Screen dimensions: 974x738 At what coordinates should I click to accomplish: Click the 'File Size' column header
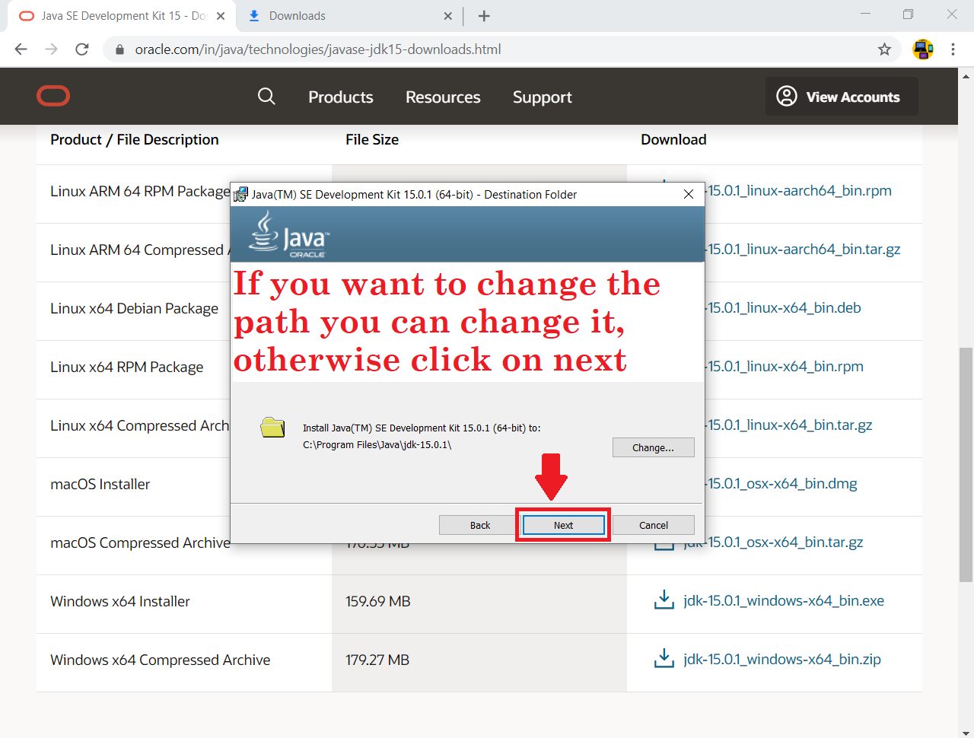coord(372,139)
